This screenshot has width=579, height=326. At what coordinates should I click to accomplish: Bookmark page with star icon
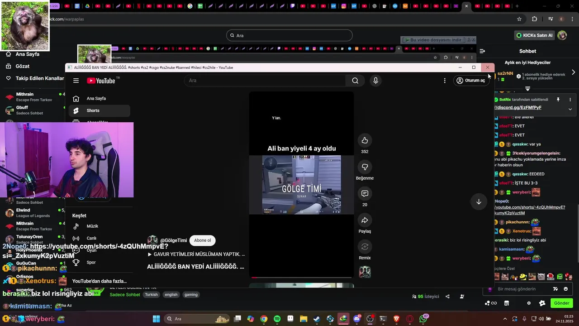[519, 19]
